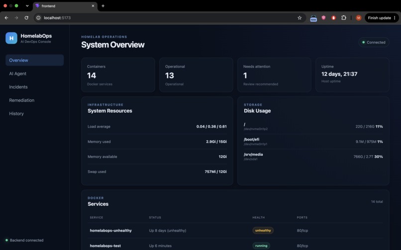Click the root '/' disk usage row
Image resolution: width=401 pixels, height=250 pixels.
[x=313, y=126]
